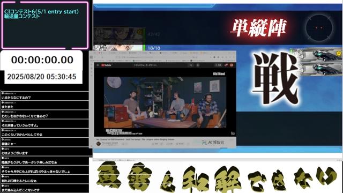Image resolution: width=343 pixels, height=193 pixels.
Task: Click the YouTube logo
Action: [x=107, y=65]
